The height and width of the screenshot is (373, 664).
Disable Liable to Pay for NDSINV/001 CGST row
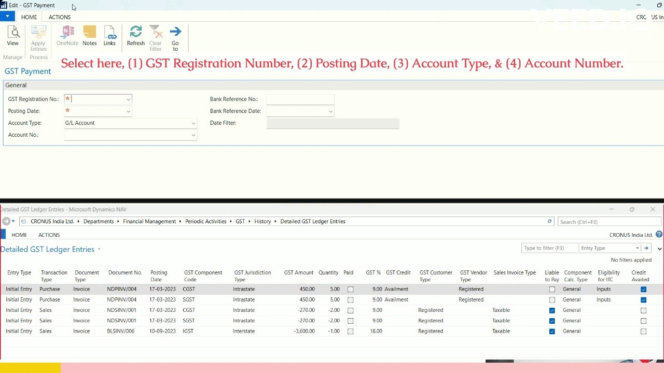point(551,310)
